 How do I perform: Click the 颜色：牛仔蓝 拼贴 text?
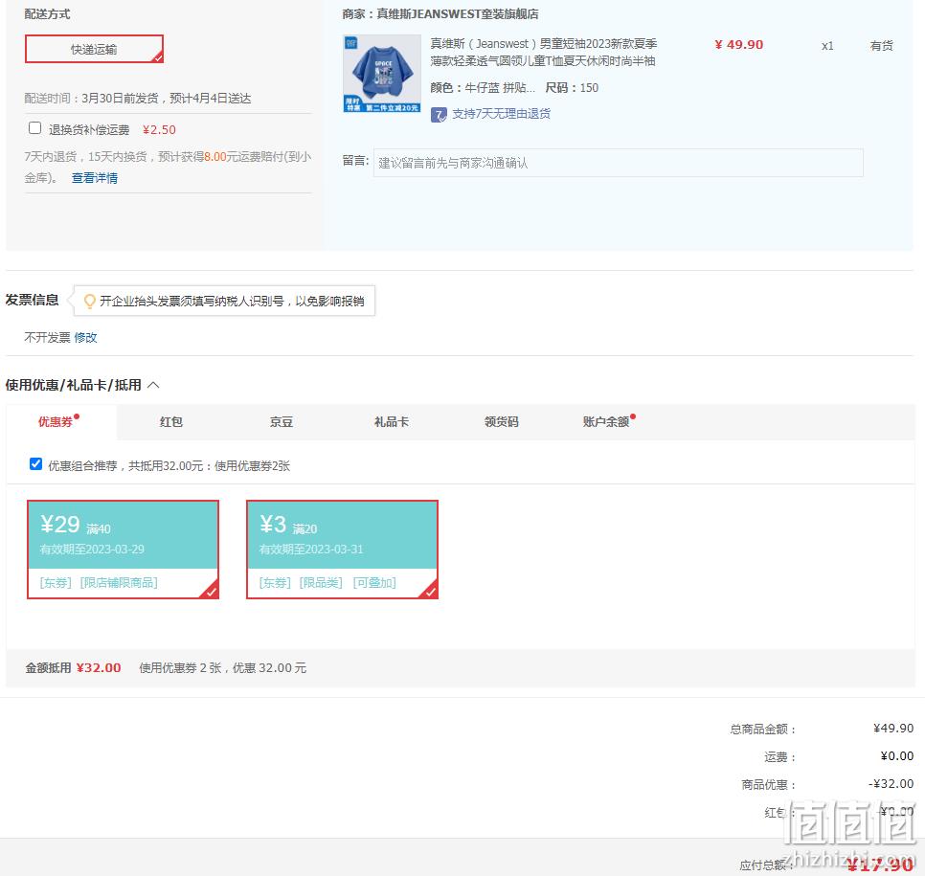coord(483,88)
